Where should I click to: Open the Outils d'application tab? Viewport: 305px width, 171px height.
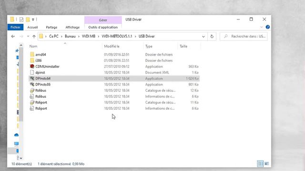coord(103,28)
